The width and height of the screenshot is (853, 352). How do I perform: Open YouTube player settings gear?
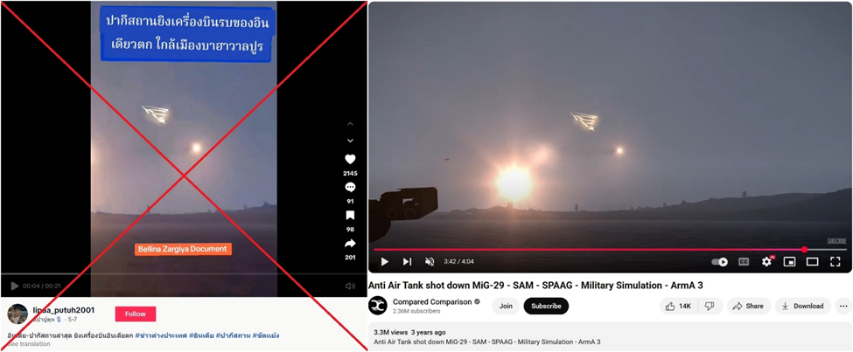pos(766,262)
